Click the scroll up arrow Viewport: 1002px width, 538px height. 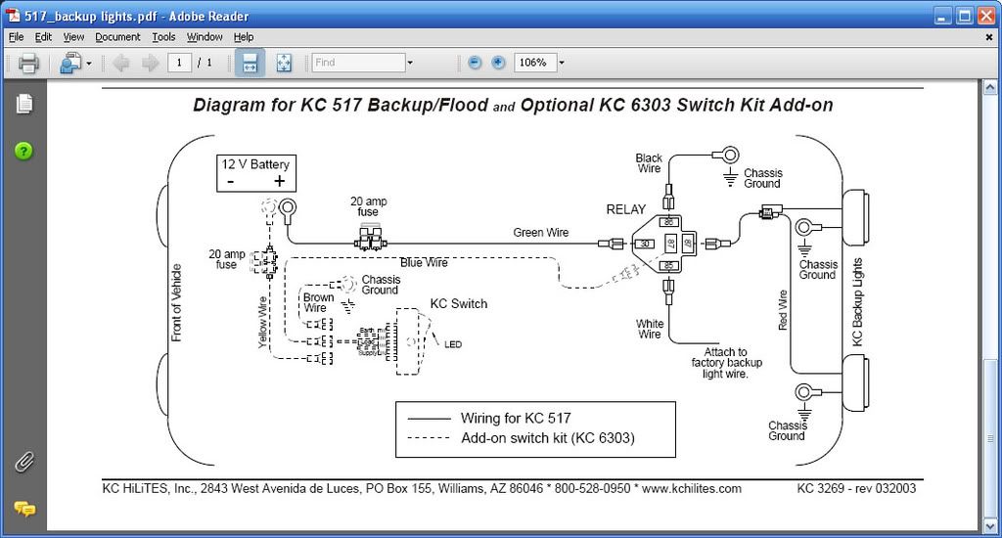(x=990, y=87)
